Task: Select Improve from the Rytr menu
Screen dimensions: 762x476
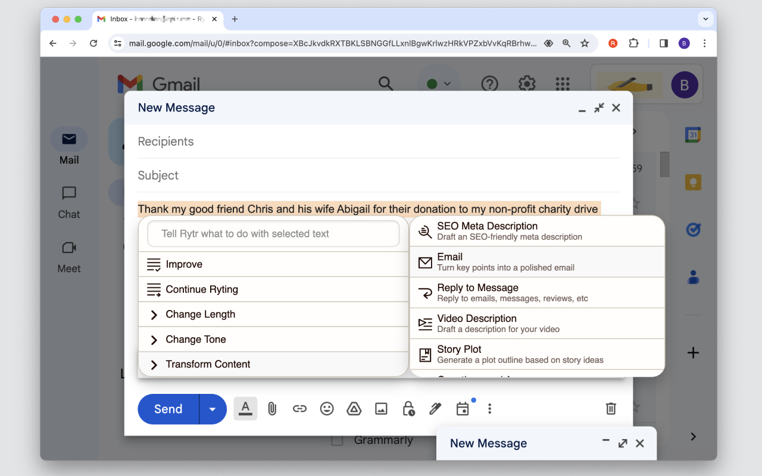Action: click(x=185, y=264)
